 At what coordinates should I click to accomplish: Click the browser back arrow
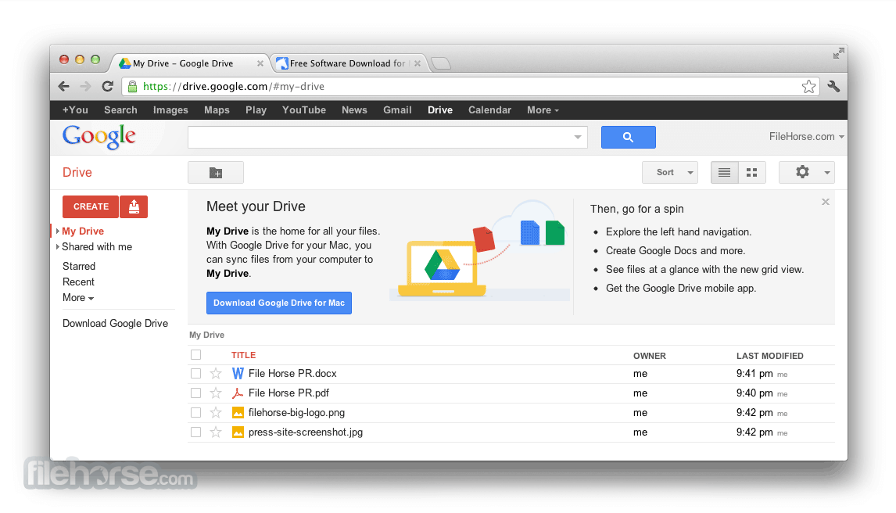click(x=63, y=86)
